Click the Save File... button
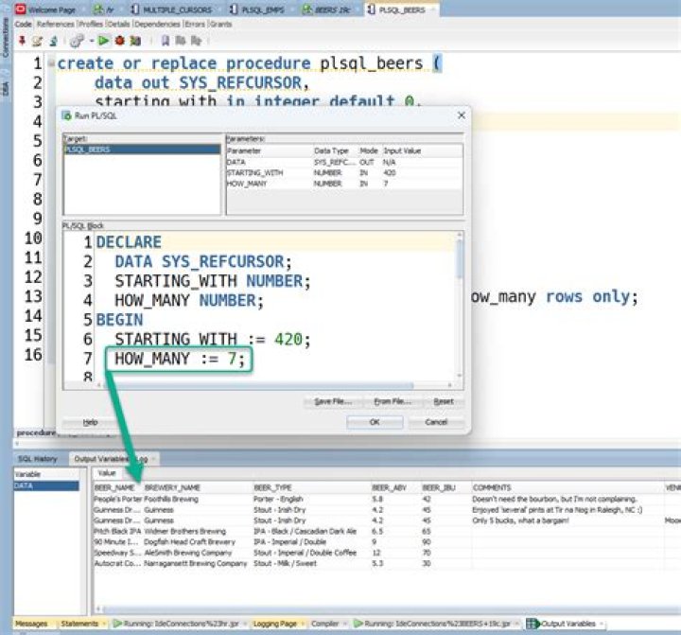 [333, 401]
